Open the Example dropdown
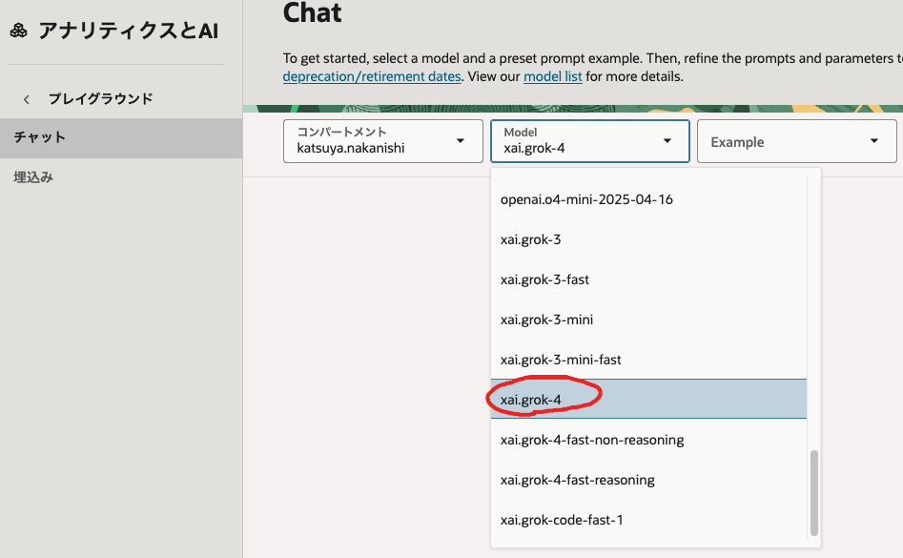 tap(796, 141)
